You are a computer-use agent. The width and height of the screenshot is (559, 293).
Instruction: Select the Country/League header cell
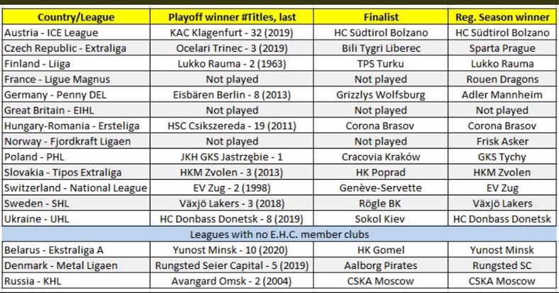click(x=77, y=17)
